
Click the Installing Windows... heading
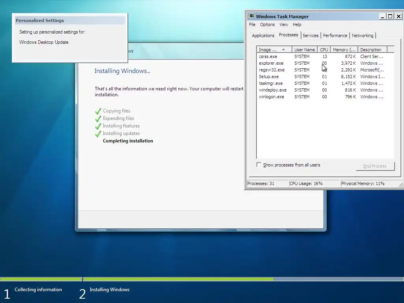click(122, 71)
